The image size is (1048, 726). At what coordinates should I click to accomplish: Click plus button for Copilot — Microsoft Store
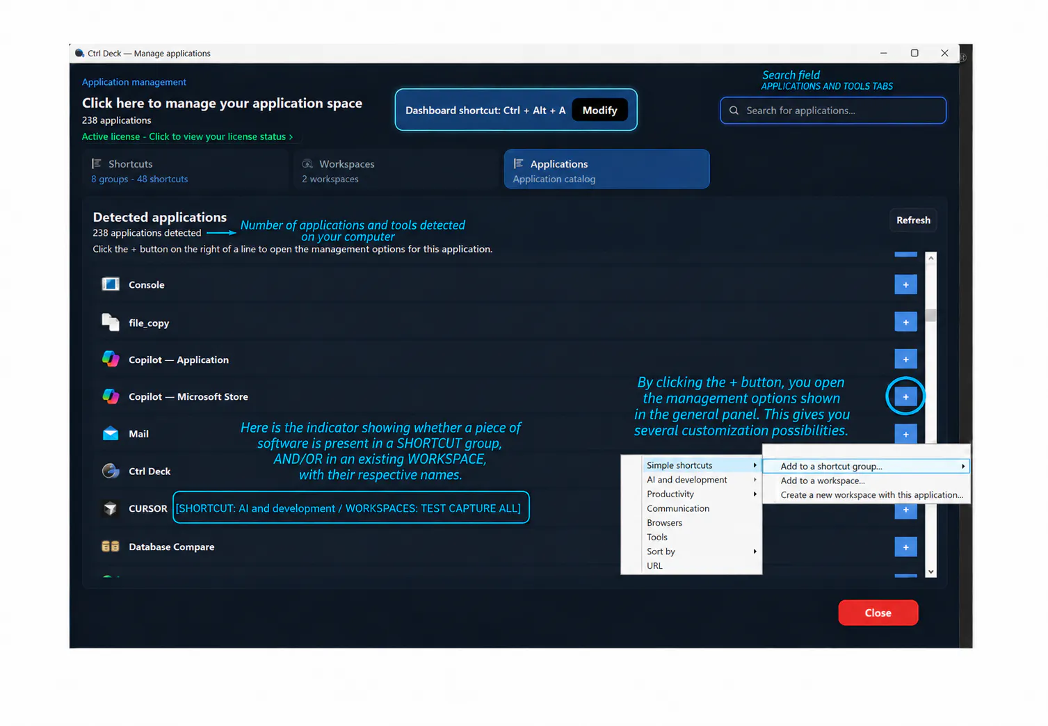click(x=905, y=396)
